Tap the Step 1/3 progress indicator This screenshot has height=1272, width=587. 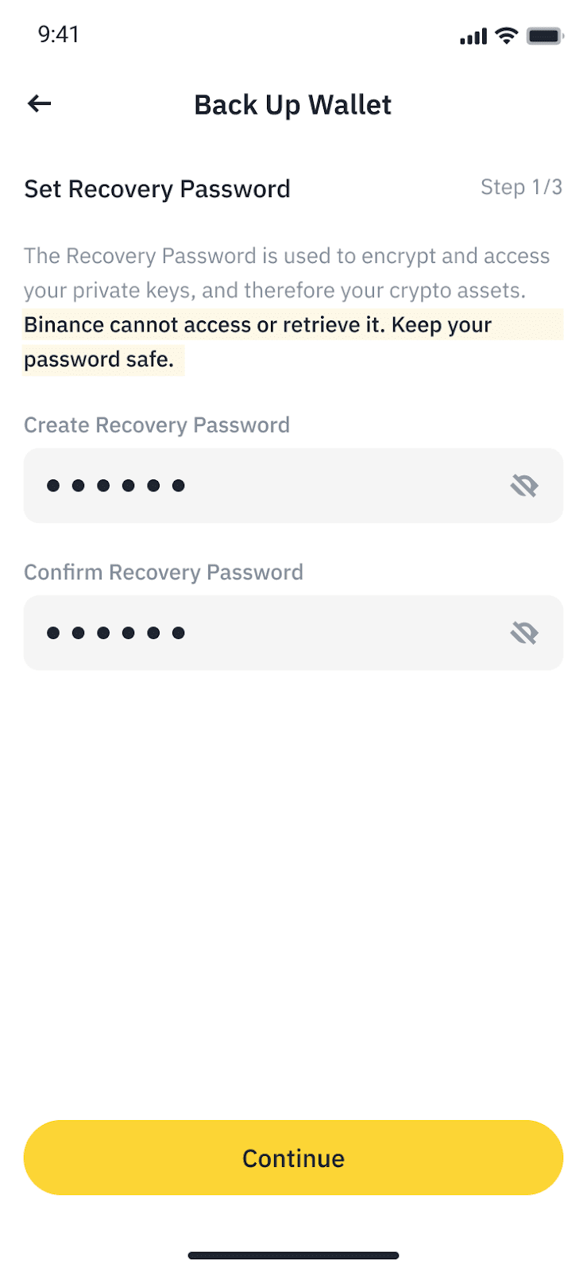(521, 188)
